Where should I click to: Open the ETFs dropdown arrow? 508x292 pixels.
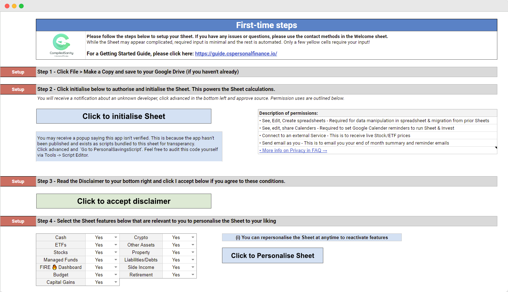click(116, 245)
